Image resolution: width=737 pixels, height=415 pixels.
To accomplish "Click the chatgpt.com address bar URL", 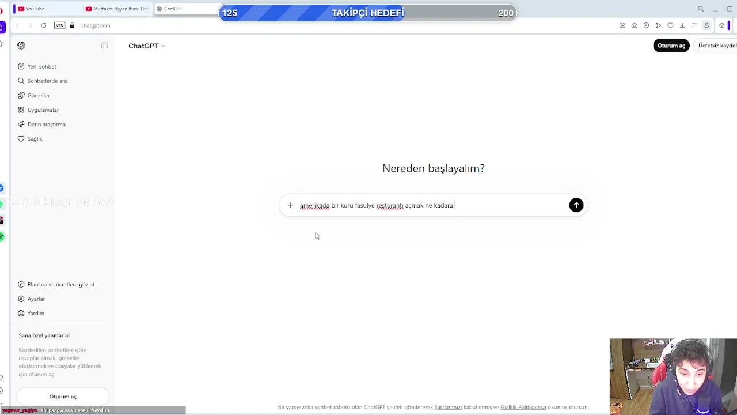I will coord(96,25).
